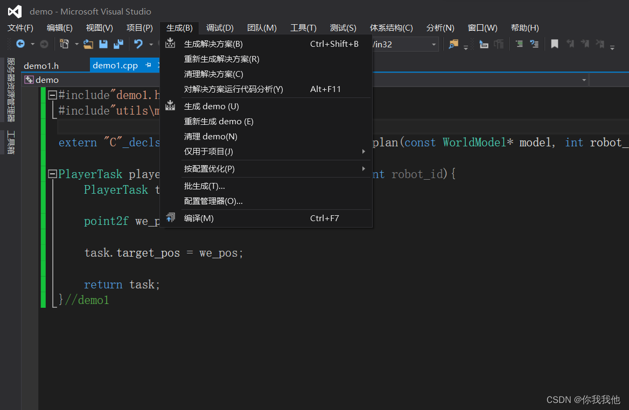The width and height of the screenshot is (629, 410).
Task: Switch to the demo1.h tab
Action: (x=40, y=65)
